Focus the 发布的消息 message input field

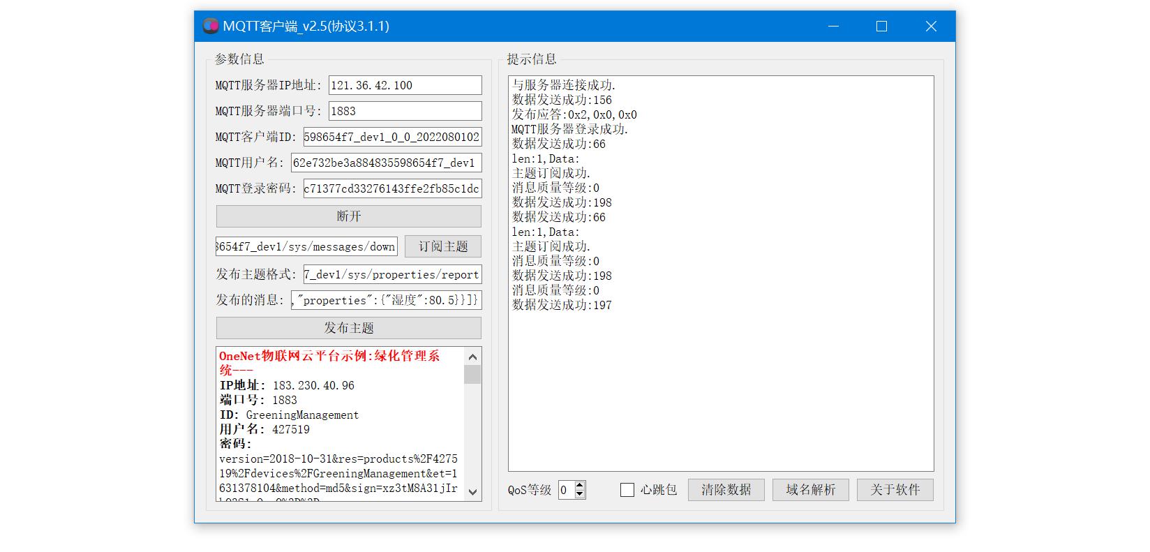pos(387,300)
